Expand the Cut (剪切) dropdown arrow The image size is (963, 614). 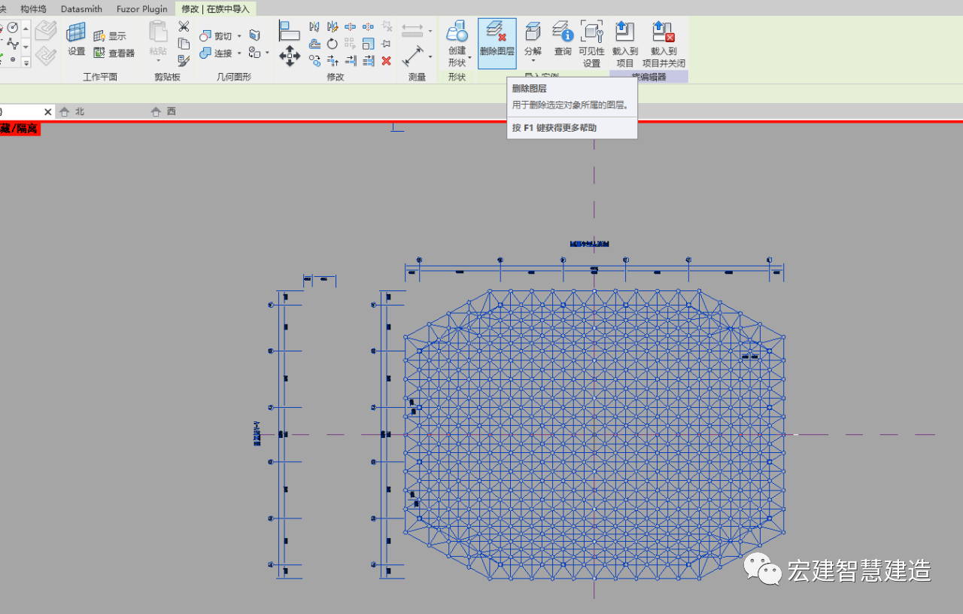click(239, 35)
